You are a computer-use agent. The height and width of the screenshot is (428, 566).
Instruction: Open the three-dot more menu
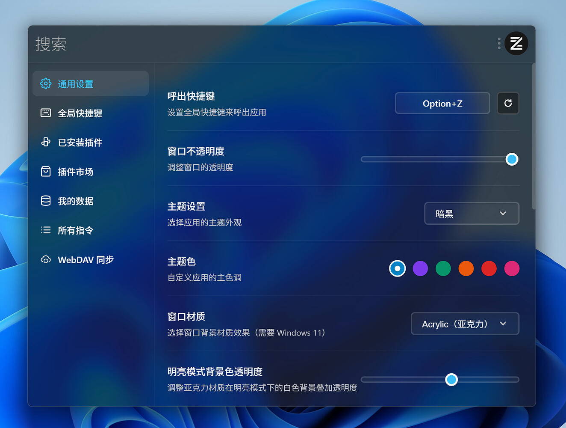pos(499,43)
